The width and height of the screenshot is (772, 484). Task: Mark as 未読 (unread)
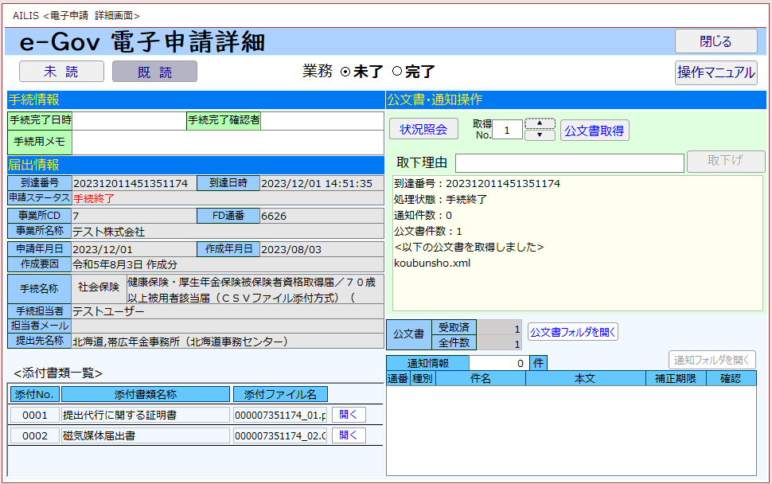coord(61,72)
